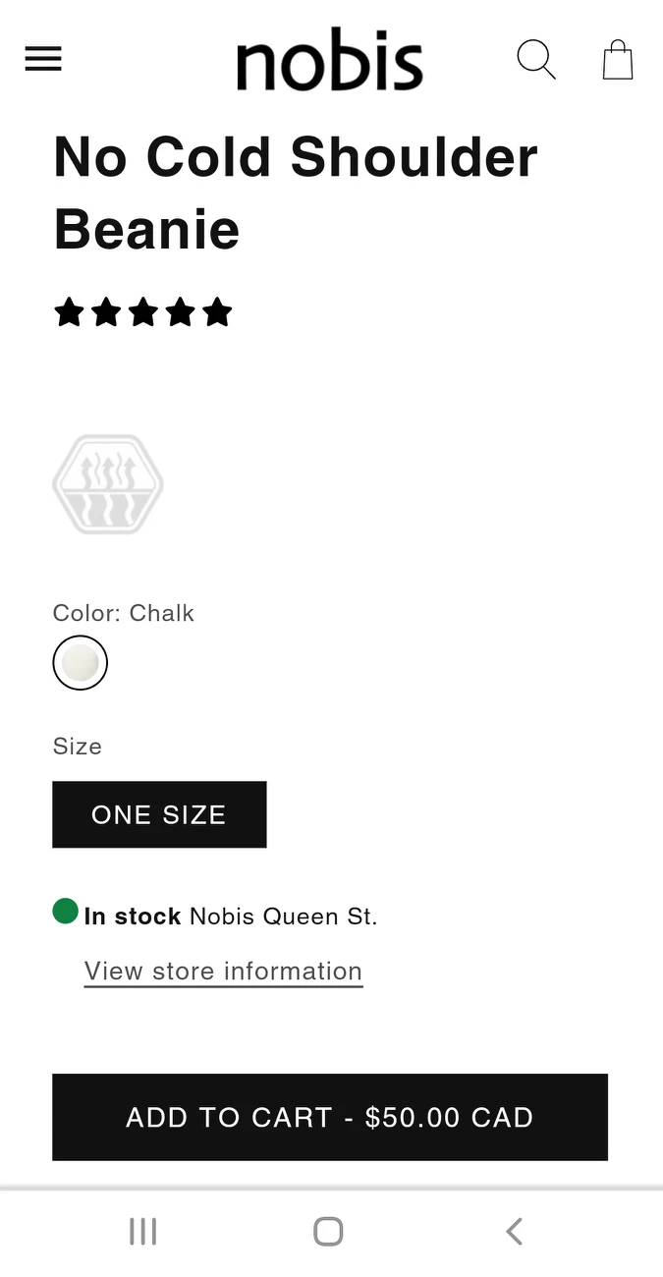Click the first star in the rating
The image size is (663, 1277).
click(x=69, y=311)
